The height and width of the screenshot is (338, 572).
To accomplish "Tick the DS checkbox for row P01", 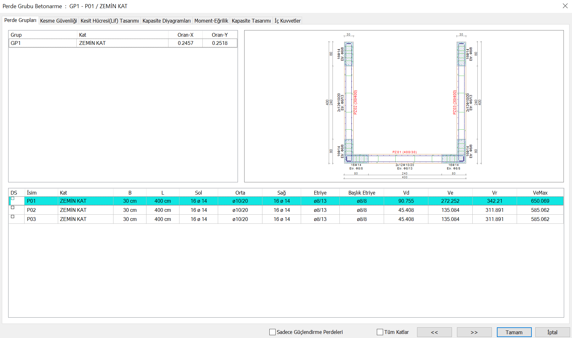I will [13, 199].
